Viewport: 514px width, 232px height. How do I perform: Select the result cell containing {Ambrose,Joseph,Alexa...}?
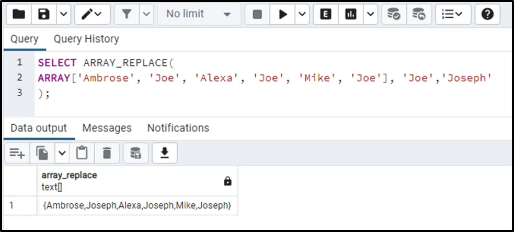pos(136,205)
